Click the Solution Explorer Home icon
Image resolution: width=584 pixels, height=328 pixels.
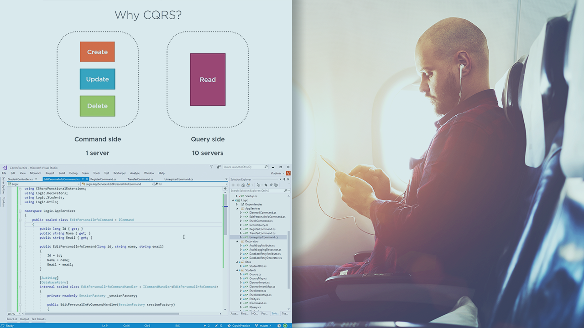pos(243,185)
